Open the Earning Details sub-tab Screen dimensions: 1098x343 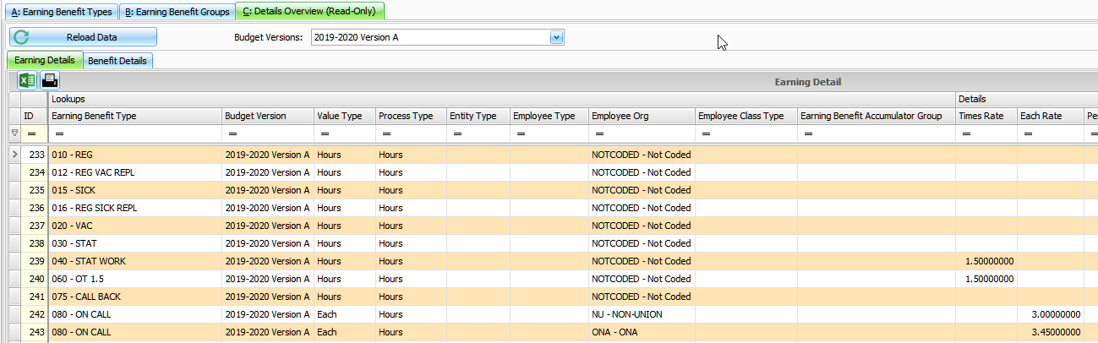45,60
